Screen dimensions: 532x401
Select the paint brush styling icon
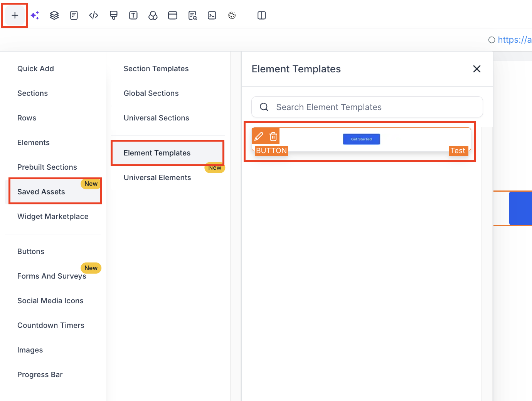click(113, 15)
